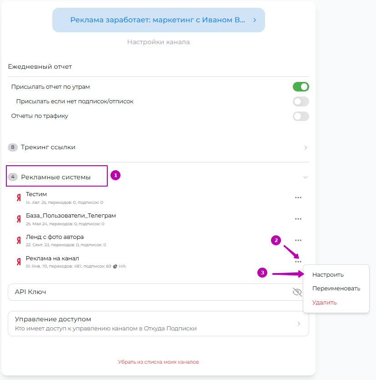This screenshot has height=380, width=376.
Task: Choose Переименовать from context menu
Action: coord(336,289)
